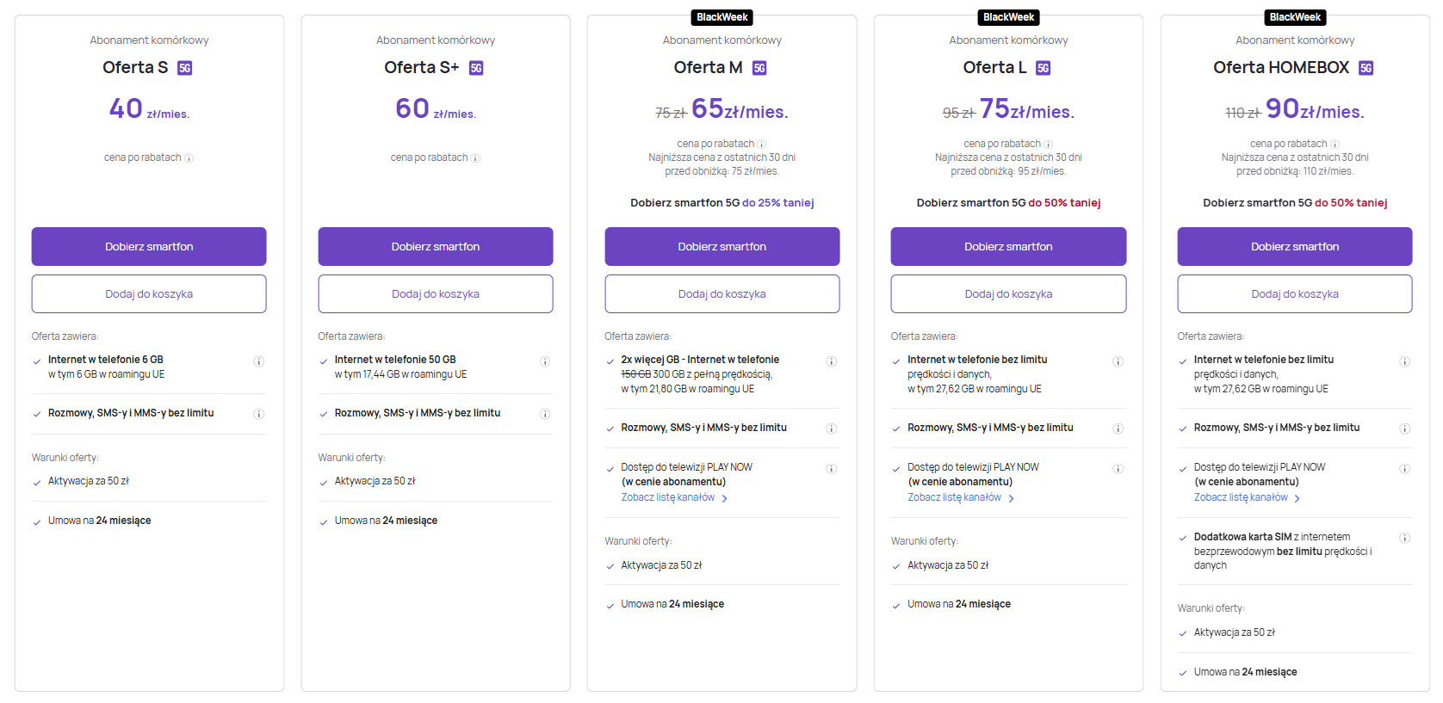Click info icon next to Oferta S internet 6 GB
The image size is (1443, 703).
click(258, 361)
